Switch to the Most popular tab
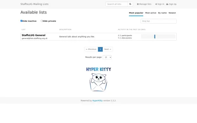 click(x=136, y=13)
